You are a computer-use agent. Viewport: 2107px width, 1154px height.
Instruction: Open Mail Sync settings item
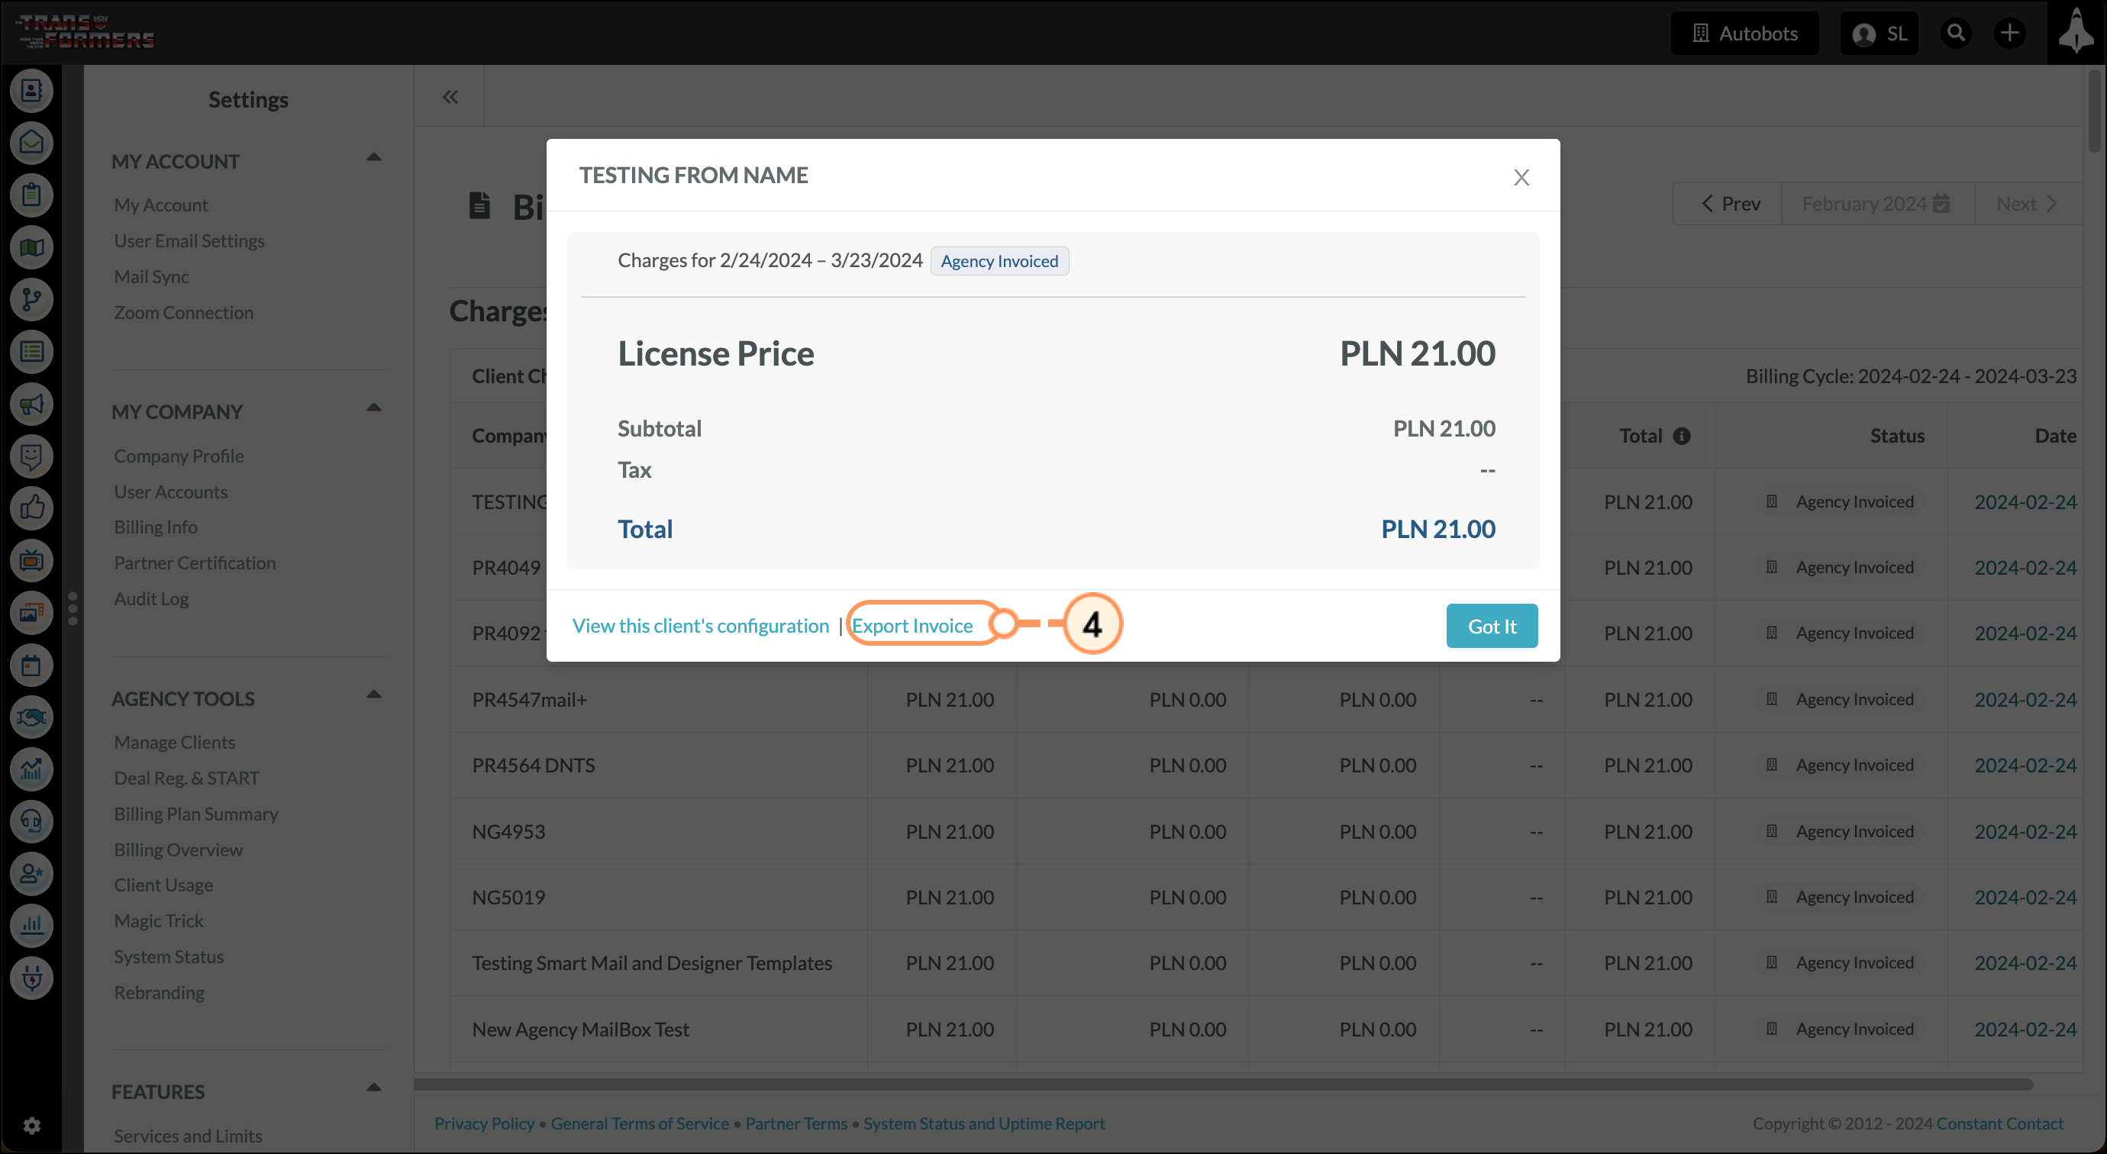[x=151, y=277]
